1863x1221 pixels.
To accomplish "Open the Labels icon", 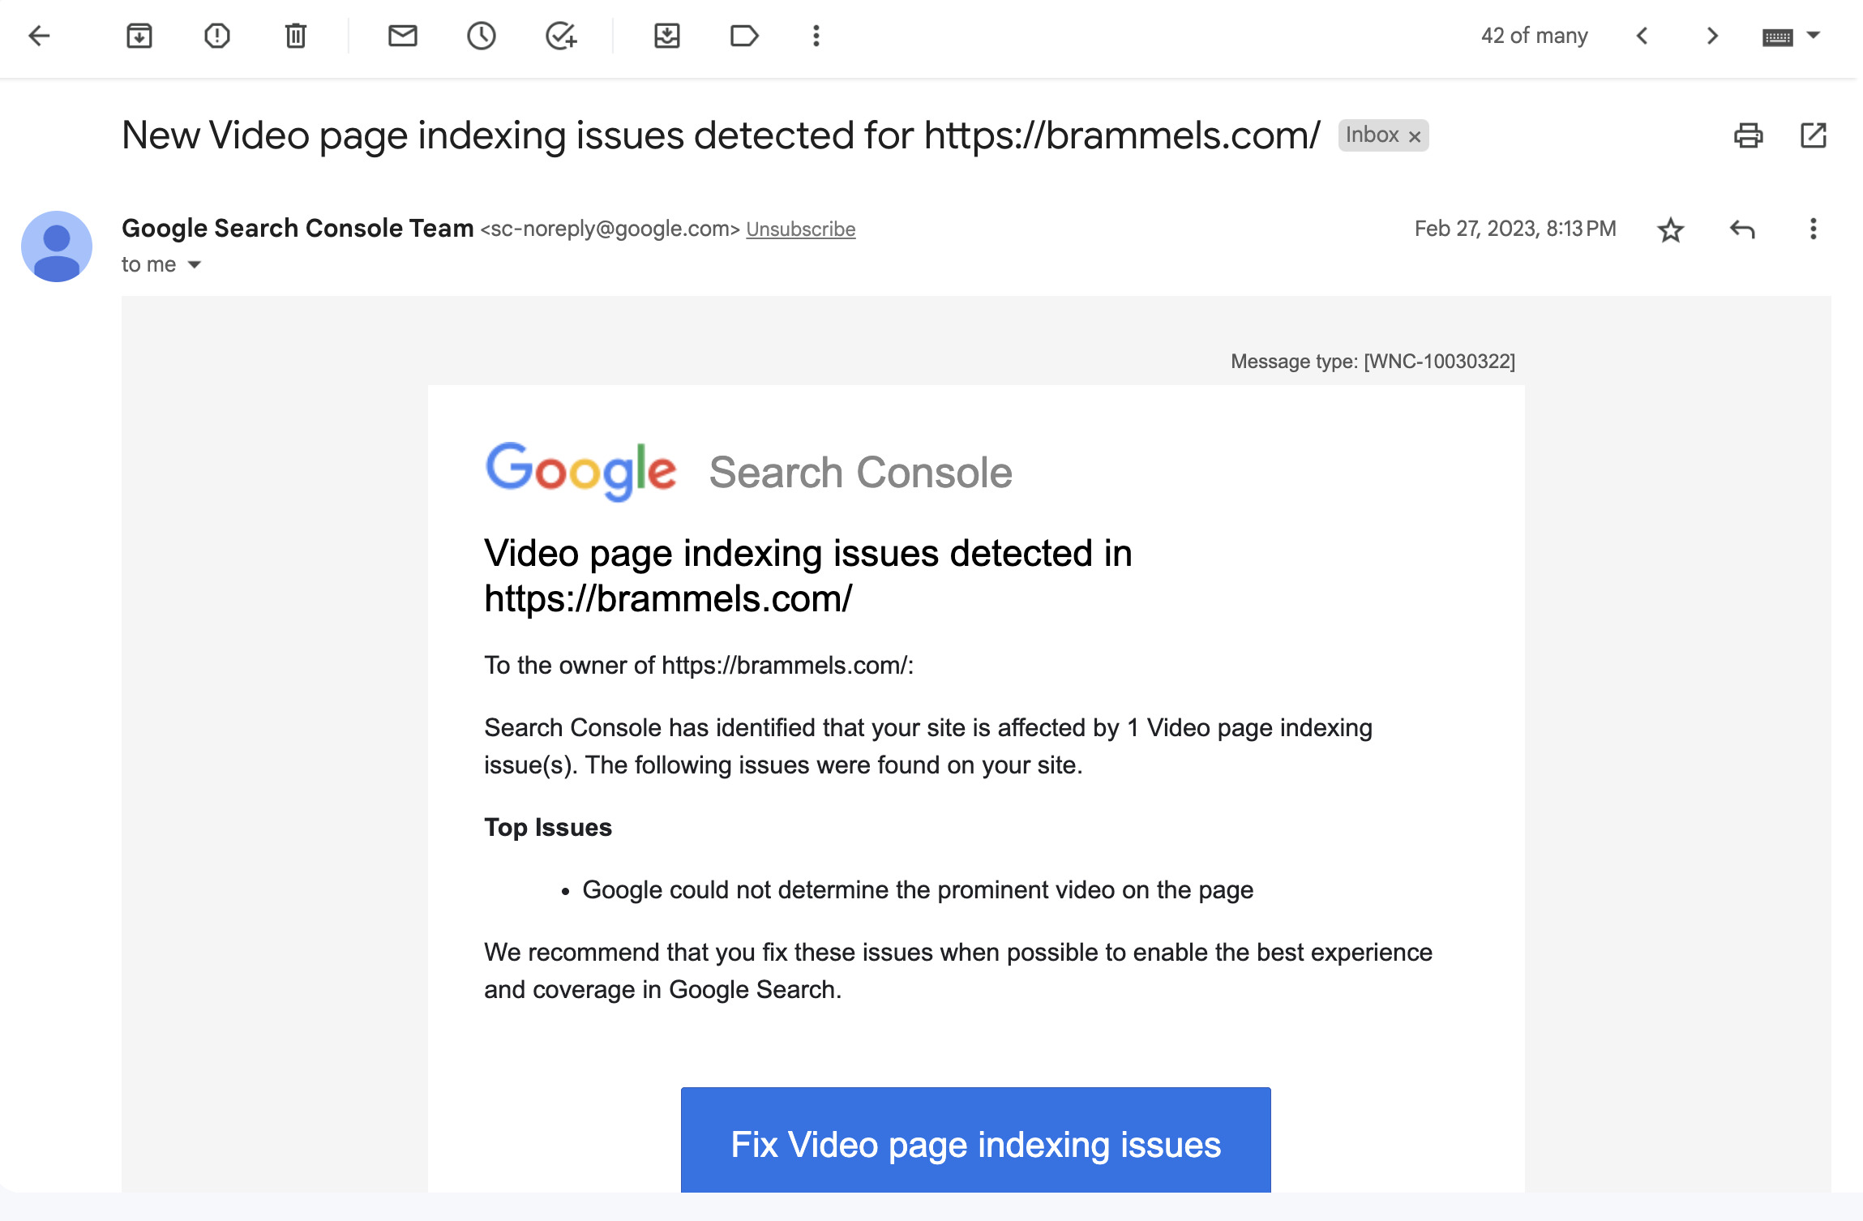I will tap(743, 36).
